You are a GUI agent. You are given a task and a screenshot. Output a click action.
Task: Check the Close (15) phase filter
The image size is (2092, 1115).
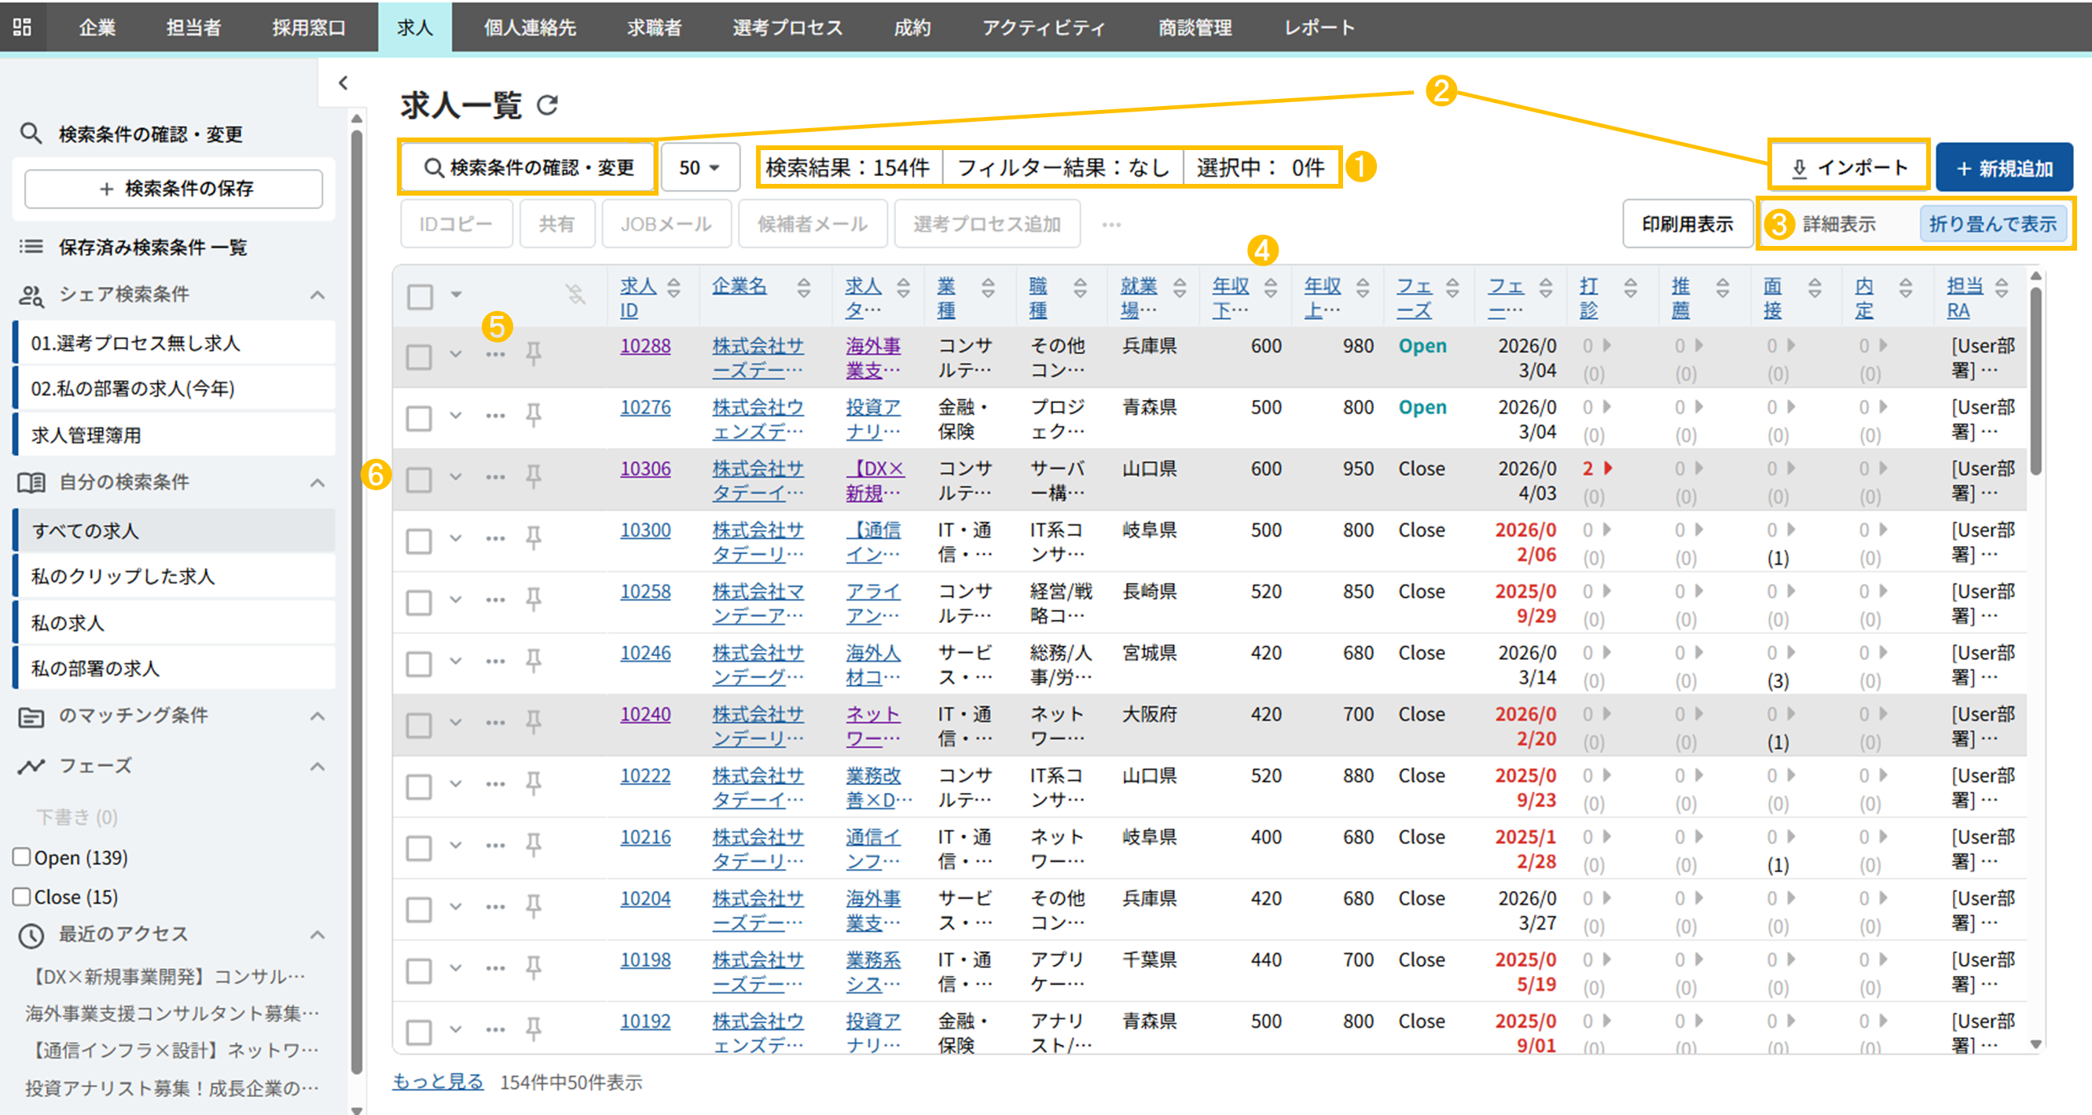(x=22, y=896)
